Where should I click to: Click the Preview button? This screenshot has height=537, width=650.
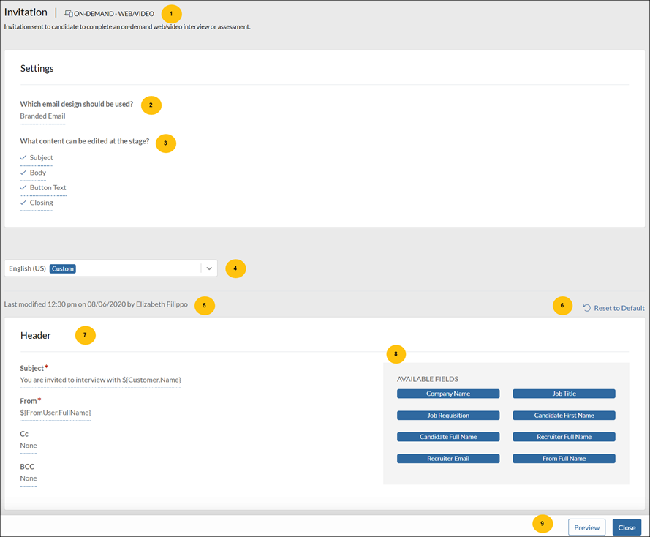coord(586,527)
